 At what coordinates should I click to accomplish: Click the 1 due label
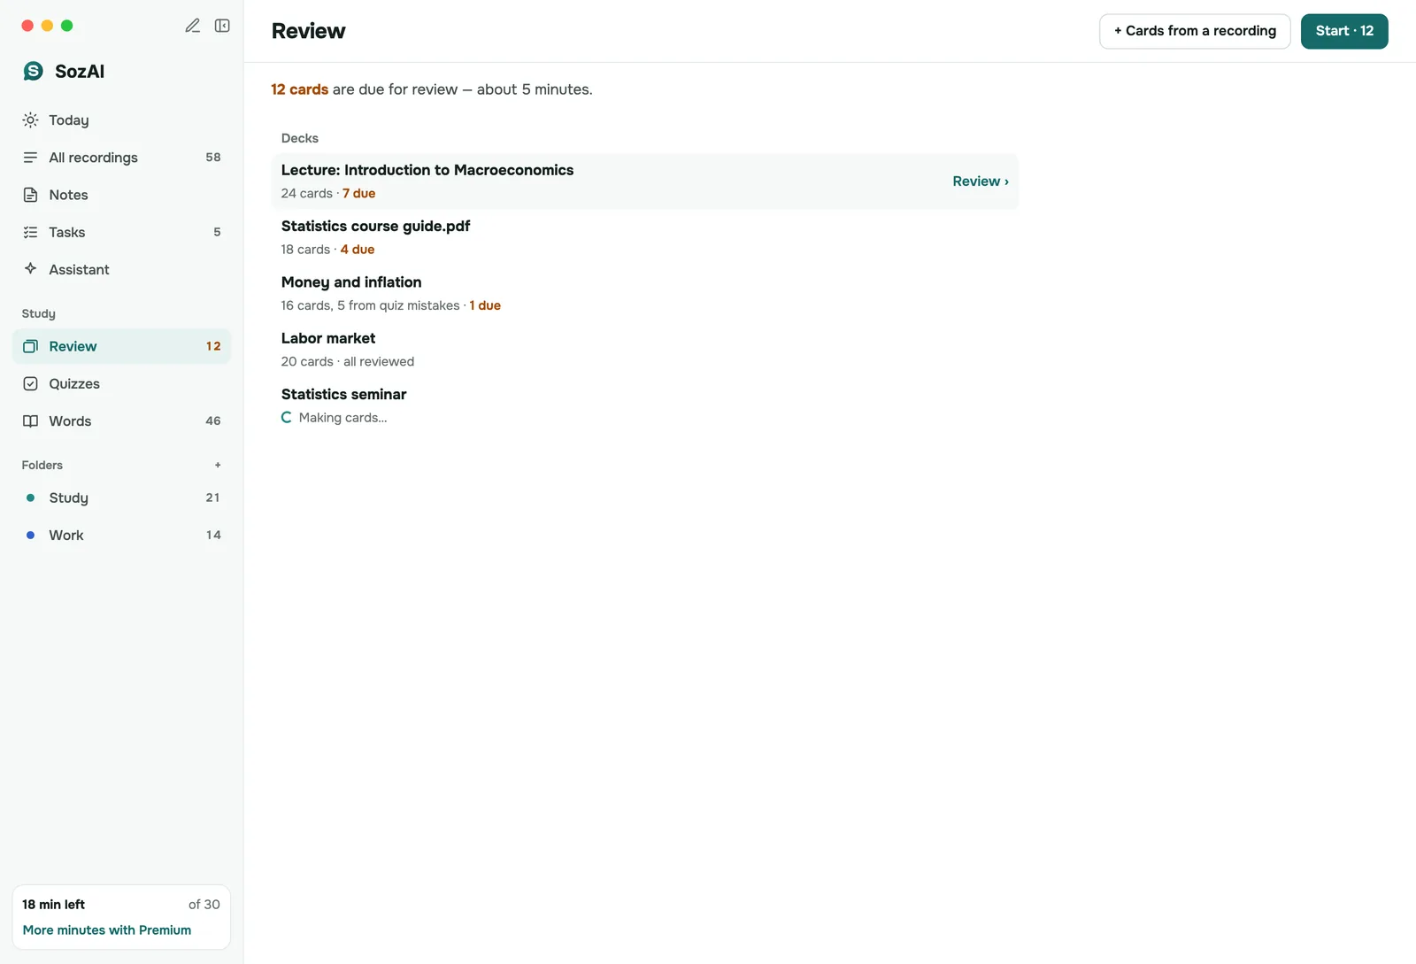coord(485,305)
